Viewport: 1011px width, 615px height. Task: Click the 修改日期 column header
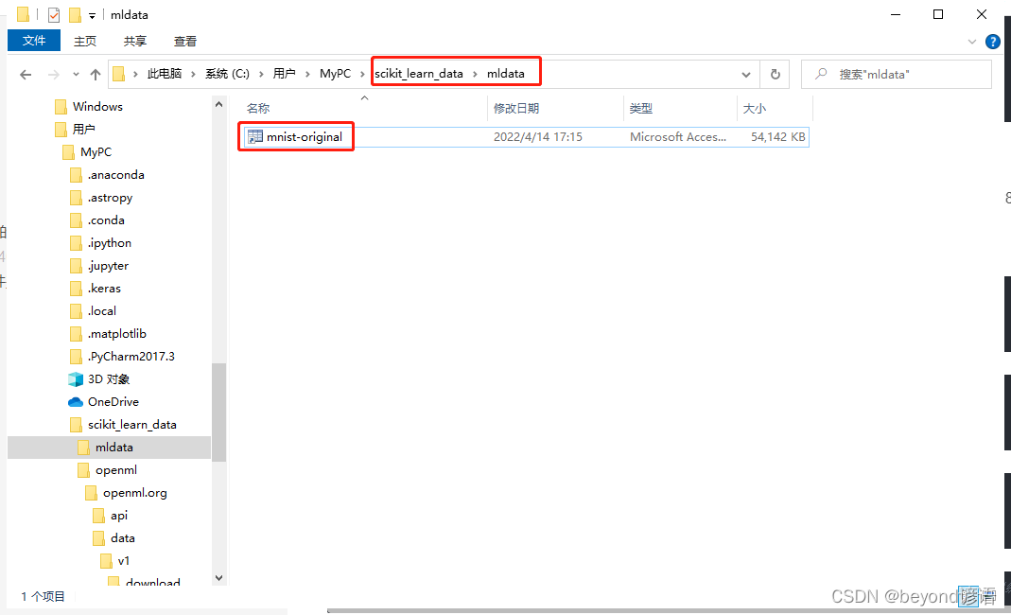517,109
